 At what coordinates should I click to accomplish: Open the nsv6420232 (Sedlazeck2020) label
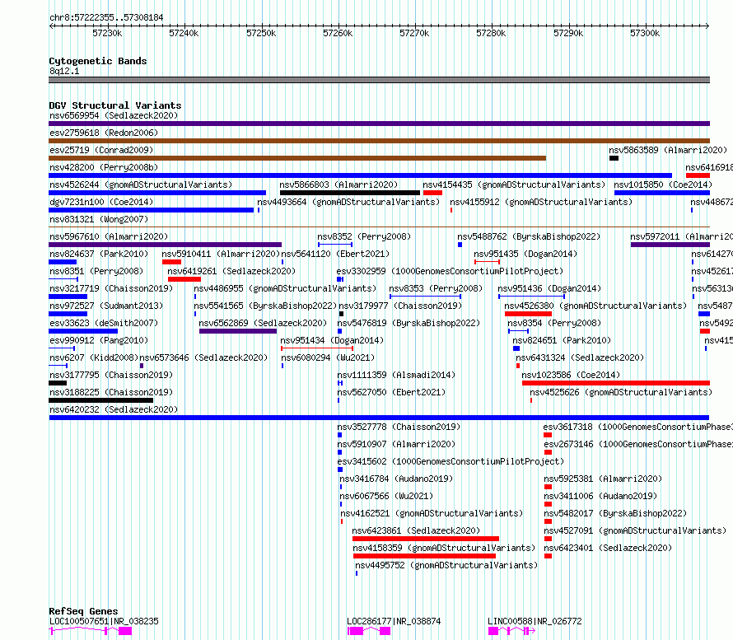[x=114, y=409]
